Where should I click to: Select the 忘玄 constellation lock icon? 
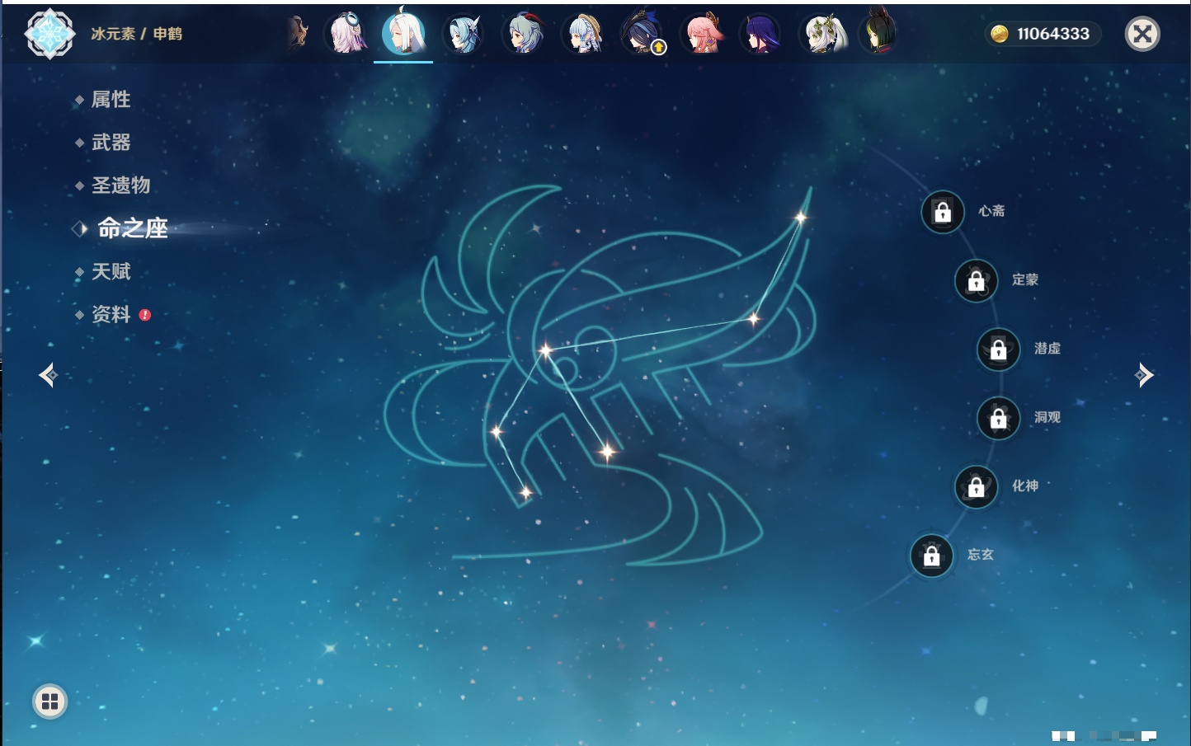click(931, 556)
